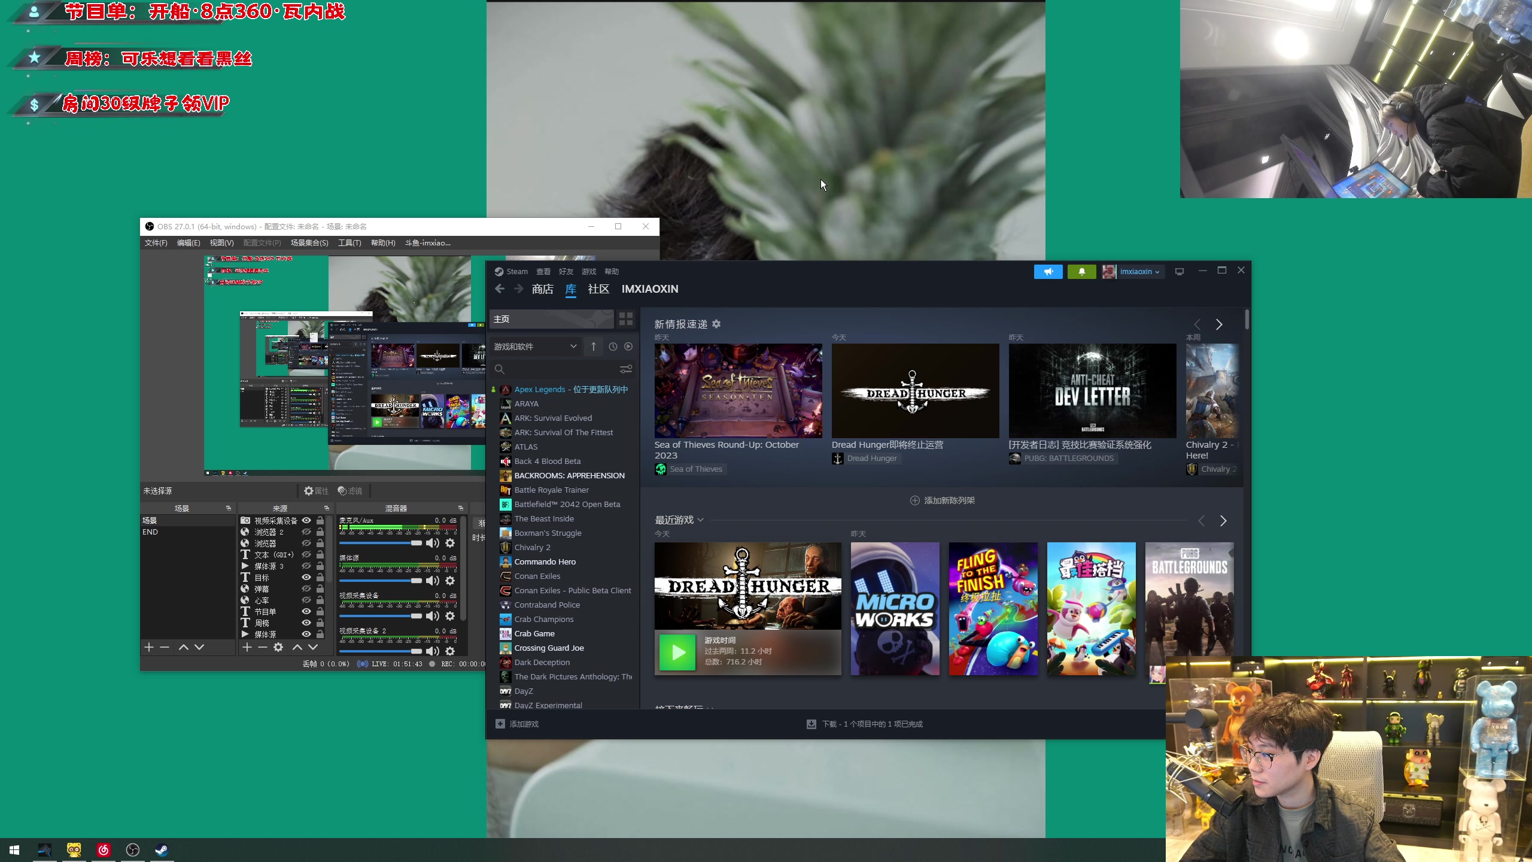Screen dimensions: 1532x862
Task: Open source properties gear in 来源 panel
Action: [x=278, y=647]
